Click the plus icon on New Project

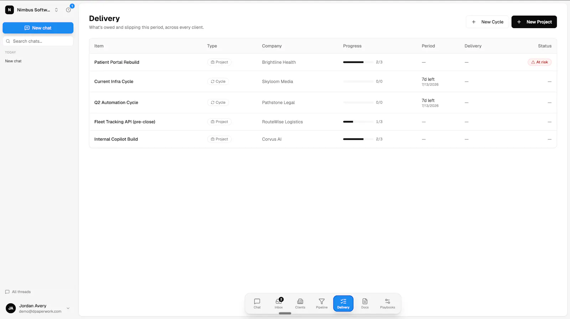pyautogui.click(x=519, y=22)
